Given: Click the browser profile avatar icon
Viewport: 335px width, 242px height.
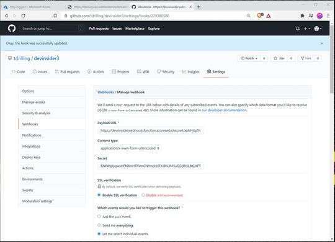Looking at the screenshot, I should 319,16.
